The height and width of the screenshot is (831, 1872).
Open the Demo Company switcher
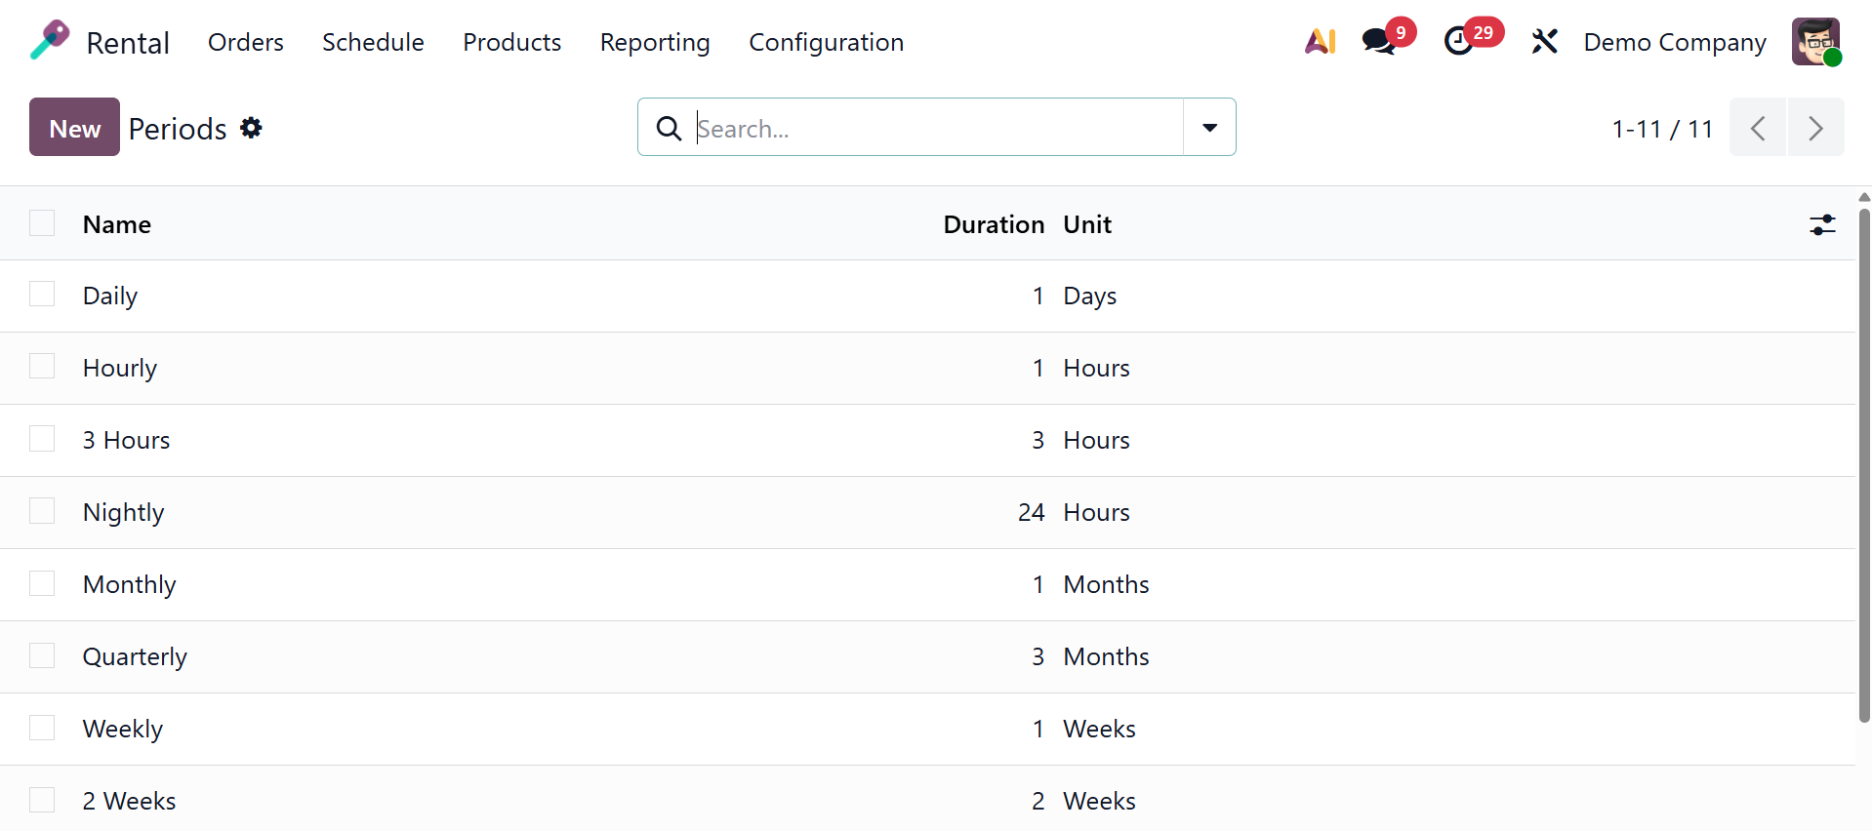tap(1674, 42)
